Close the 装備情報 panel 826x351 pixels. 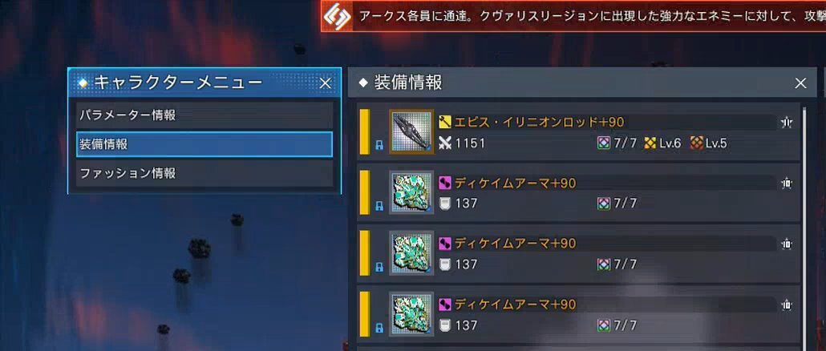point(800,83)
